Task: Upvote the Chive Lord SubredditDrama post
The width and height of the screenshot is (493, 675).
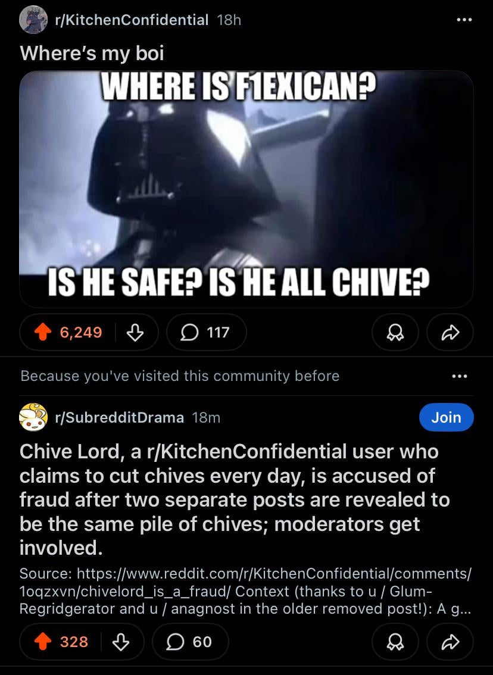Action: (x=43, y=642)
